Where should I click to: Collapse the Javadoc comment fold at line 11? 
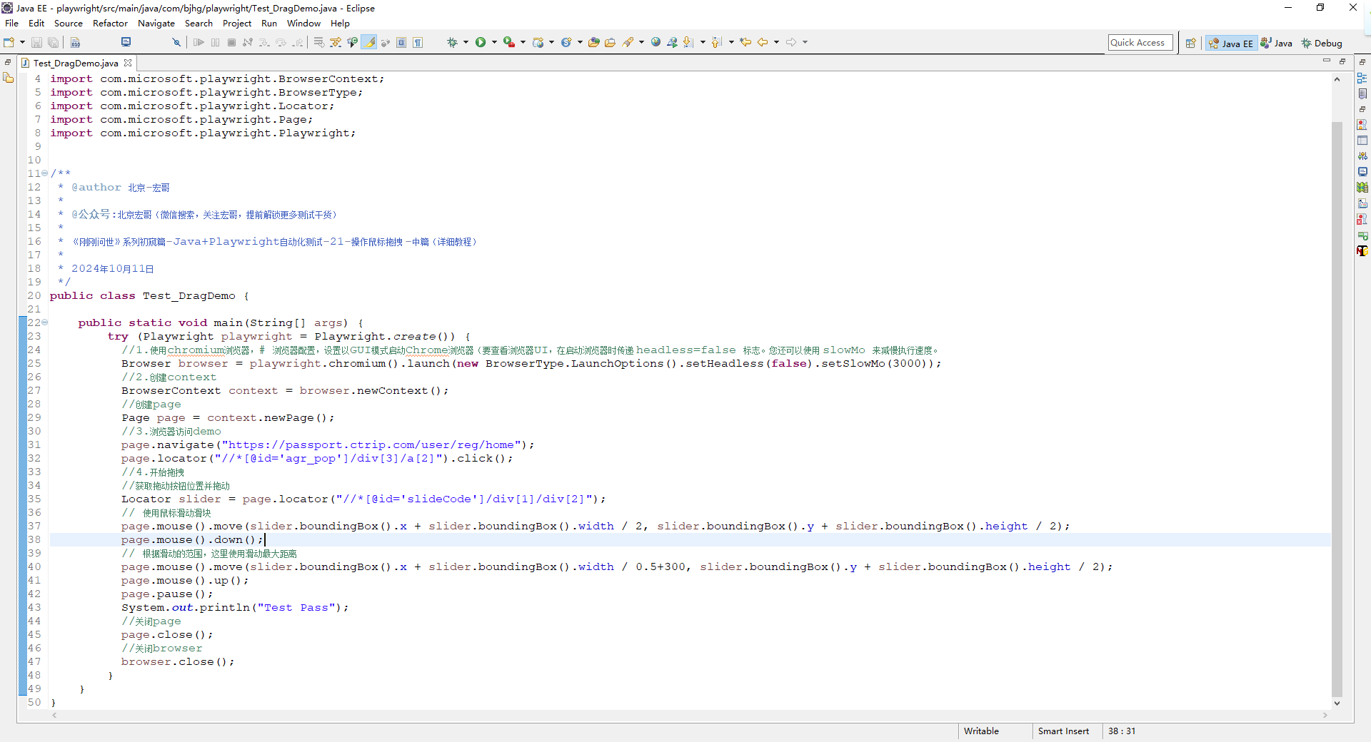point(45,173)
